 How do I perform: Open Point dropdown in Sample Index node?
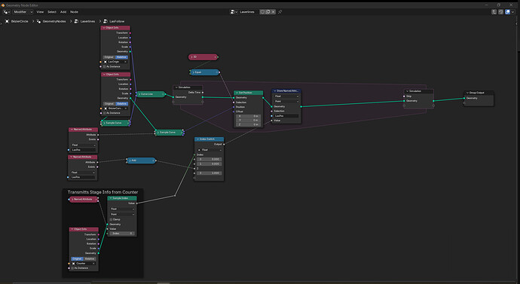[x=122, y=215]
